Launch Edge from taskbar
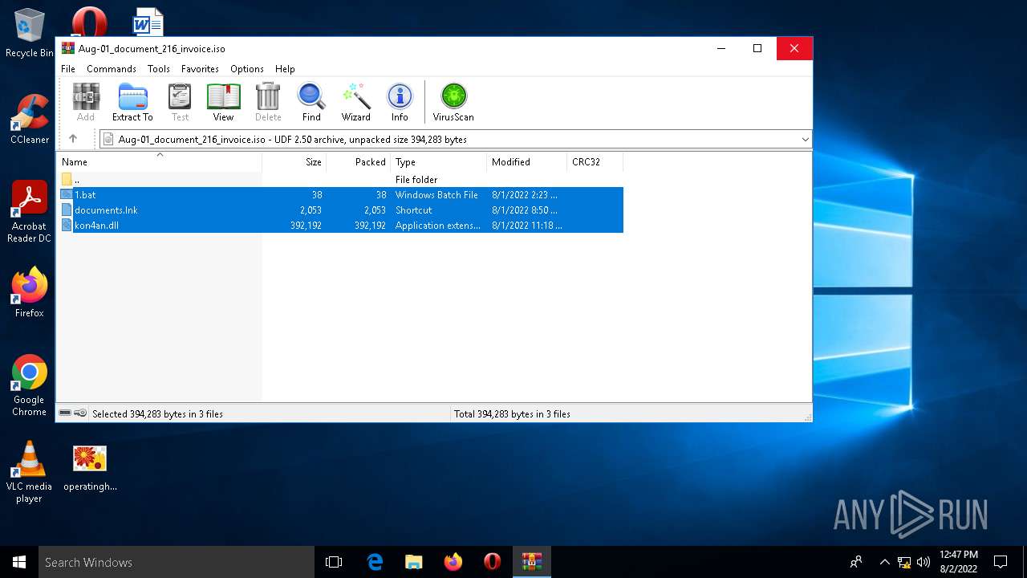The image size is (1027, 578). click(375, 562)
